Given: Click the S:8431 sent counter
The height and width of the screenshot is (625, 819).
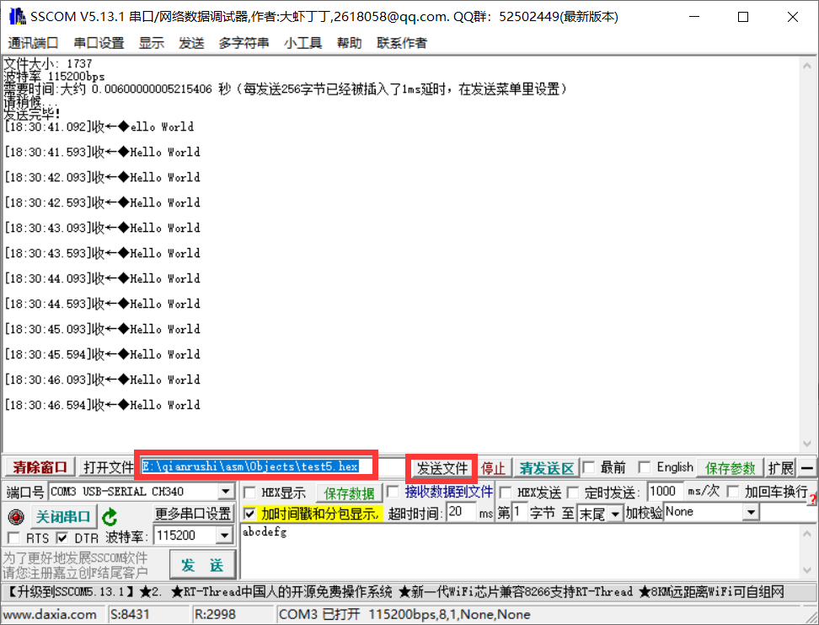Looking at the screenshot, I should coord(130,615).
